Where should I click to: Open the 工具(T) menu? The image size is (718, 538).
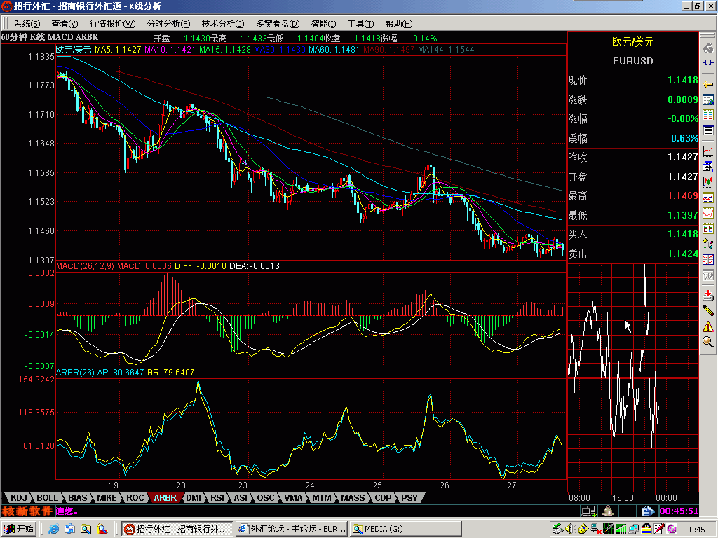360,24
